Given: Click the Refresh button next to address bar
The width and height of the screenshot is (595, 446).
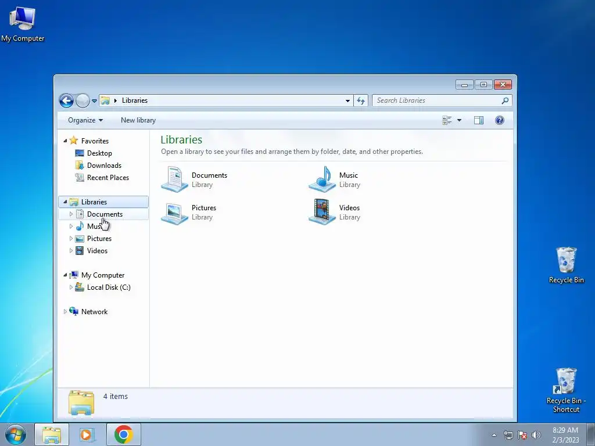Looking at the screenshot, I should [361, 100].
